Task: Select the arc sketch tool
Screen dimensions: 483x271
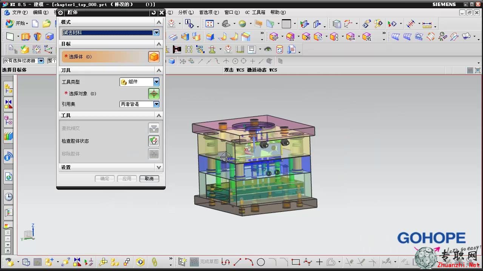Action: [x=249, y=262]
